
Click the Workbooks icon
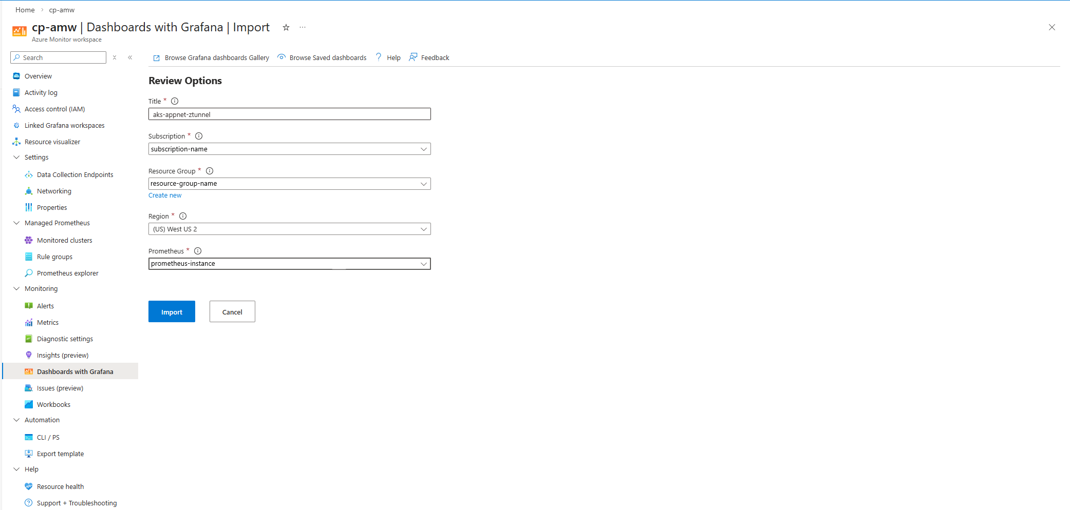coord(29,404)
